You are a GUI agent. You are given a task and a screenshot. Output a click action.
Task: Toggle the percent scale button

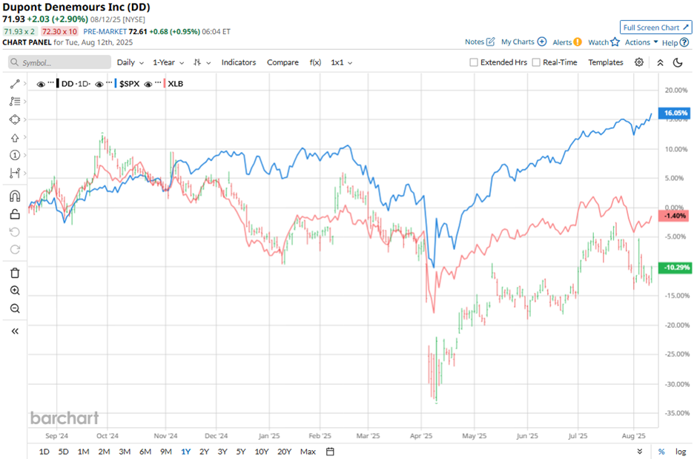coord(661,452)
